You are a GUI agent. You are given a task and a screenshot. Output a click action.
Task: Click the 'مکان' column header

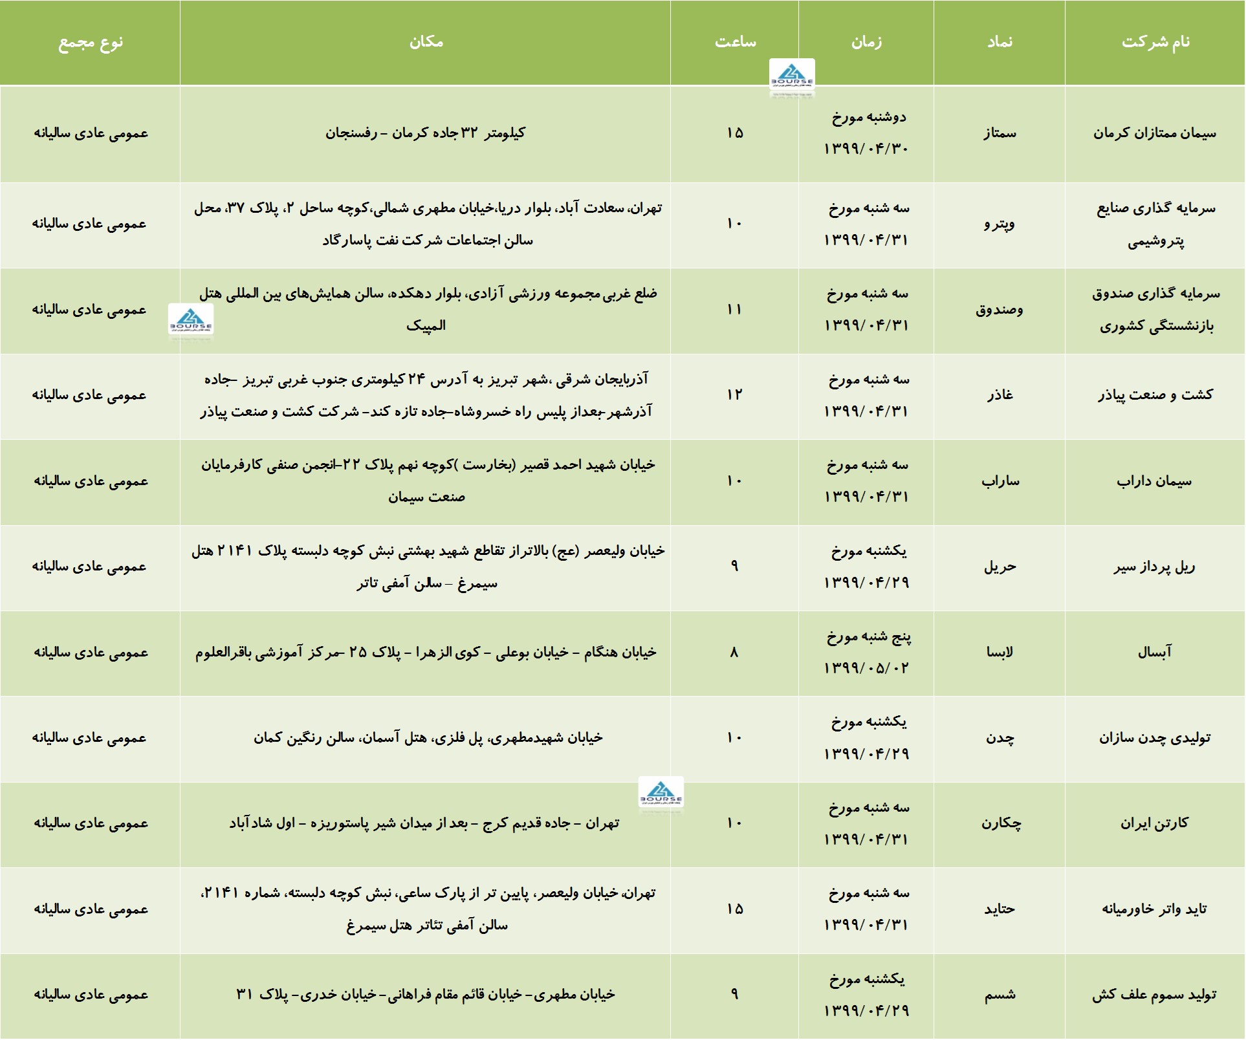tap(426, 42)
